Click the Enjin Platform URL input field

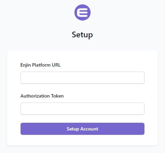(82, 78)
